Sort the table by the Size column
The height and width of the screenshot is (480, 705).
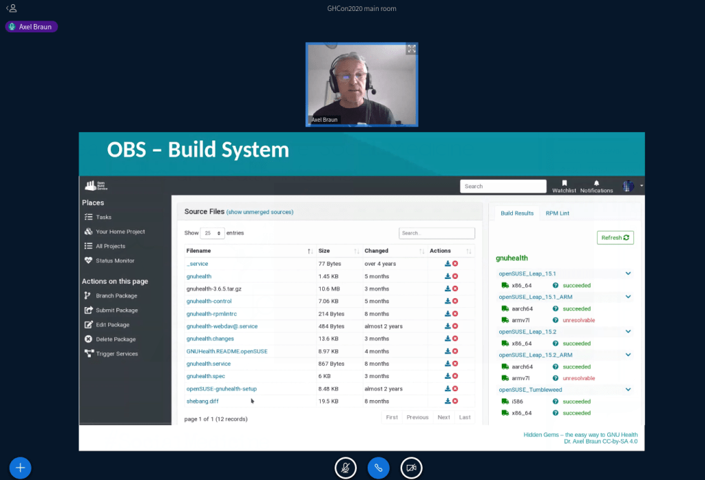pyautogui.click(x=337, y=251)
